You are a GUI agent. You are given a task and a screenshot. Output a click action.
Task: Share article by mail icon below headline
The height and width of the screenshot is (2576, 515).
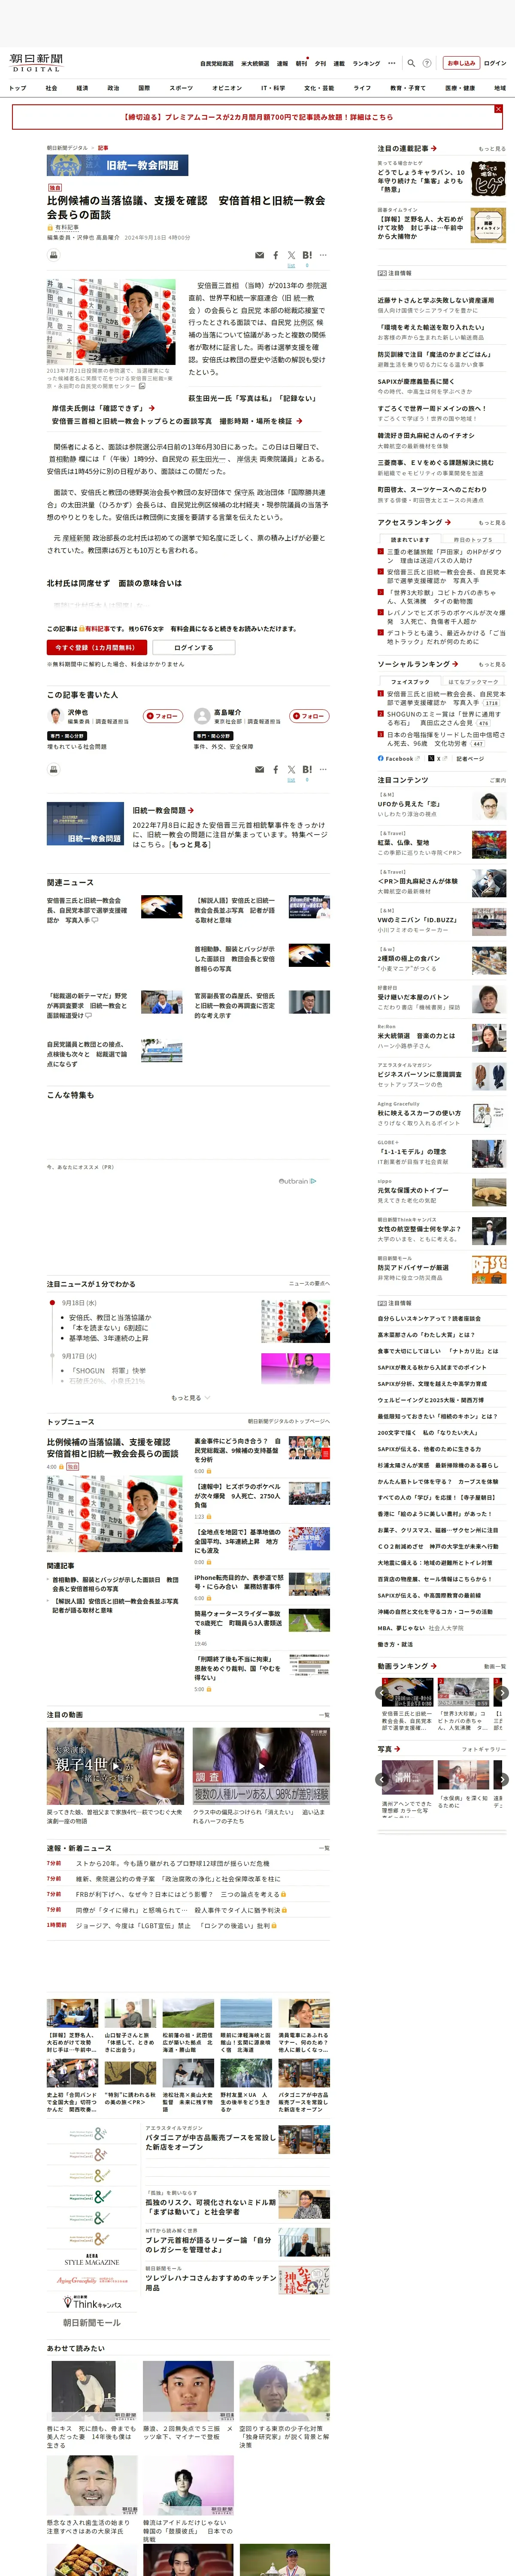tap(260, 255)
